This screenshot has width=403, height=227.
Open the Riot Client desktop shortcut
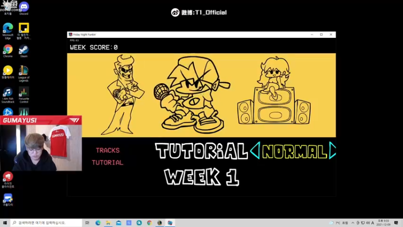8,180
